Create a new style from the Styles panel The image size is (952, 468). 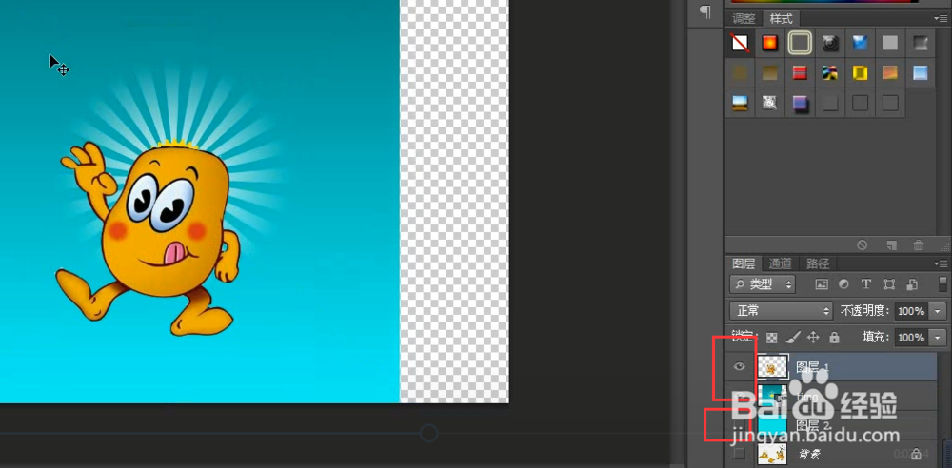pyautogui.click(x=891, y=245)
